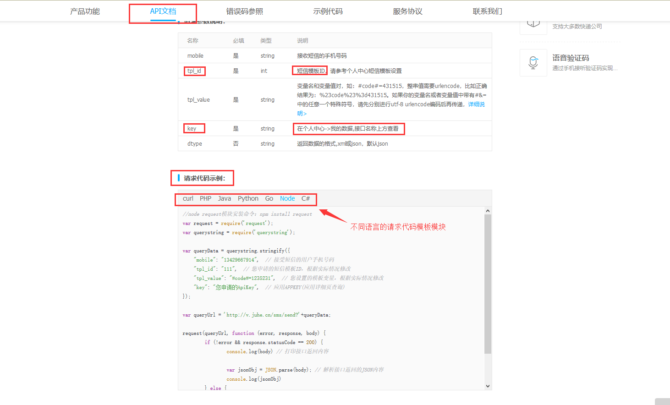
Task: Open the 错误码参照 tab
Action: click(245, 11)
